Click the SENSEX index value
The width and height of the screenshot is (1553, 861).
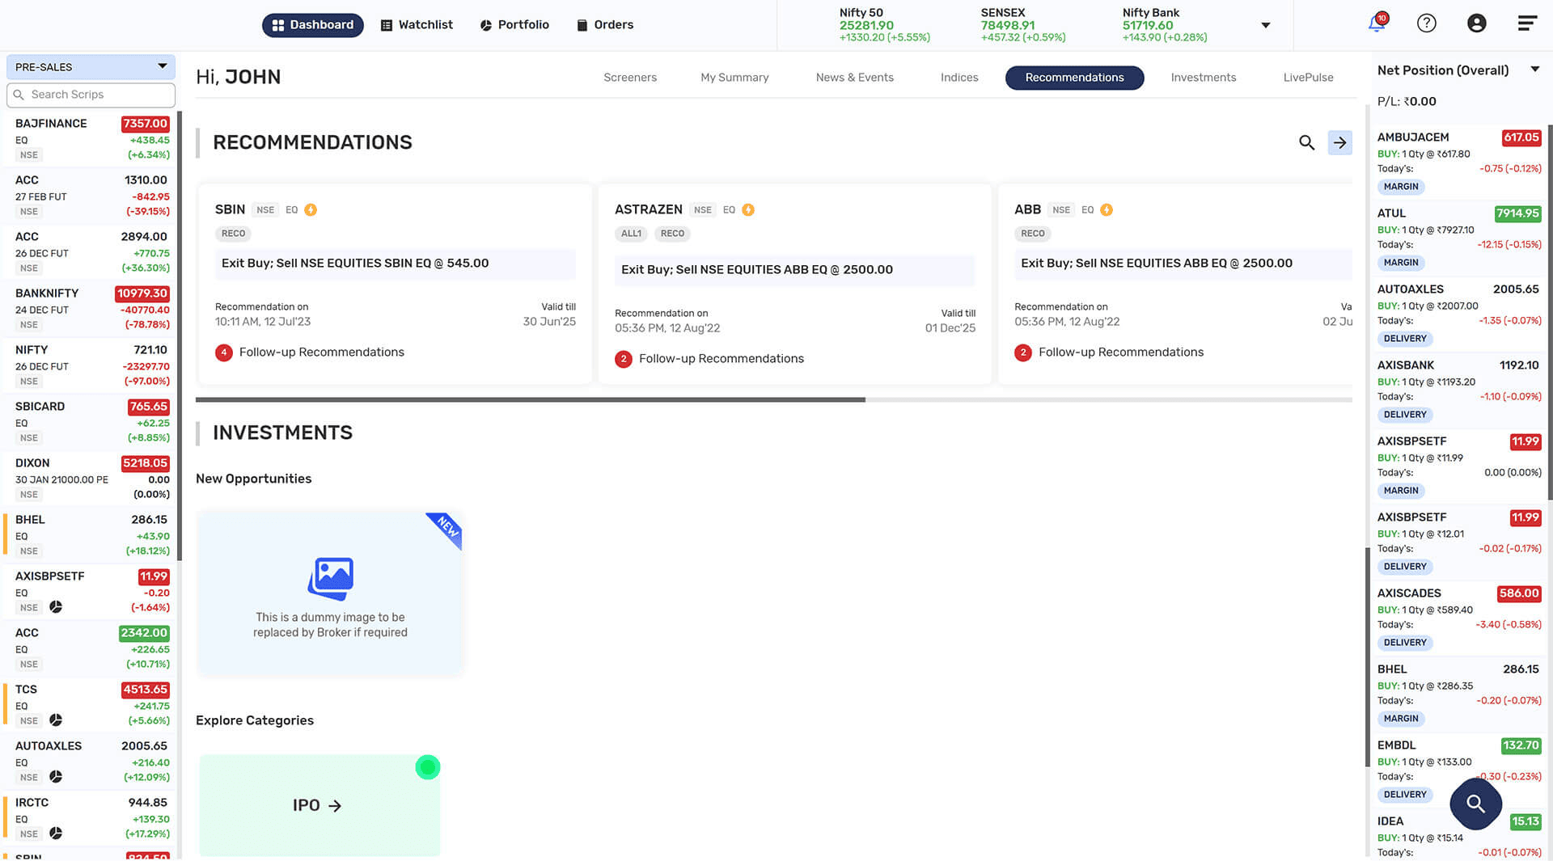[1008, 25]
